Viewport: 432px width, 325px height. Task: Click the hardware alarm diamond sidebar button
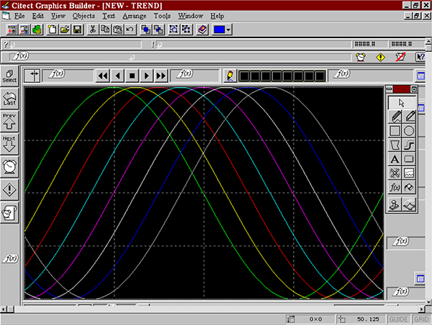point(9,190)
